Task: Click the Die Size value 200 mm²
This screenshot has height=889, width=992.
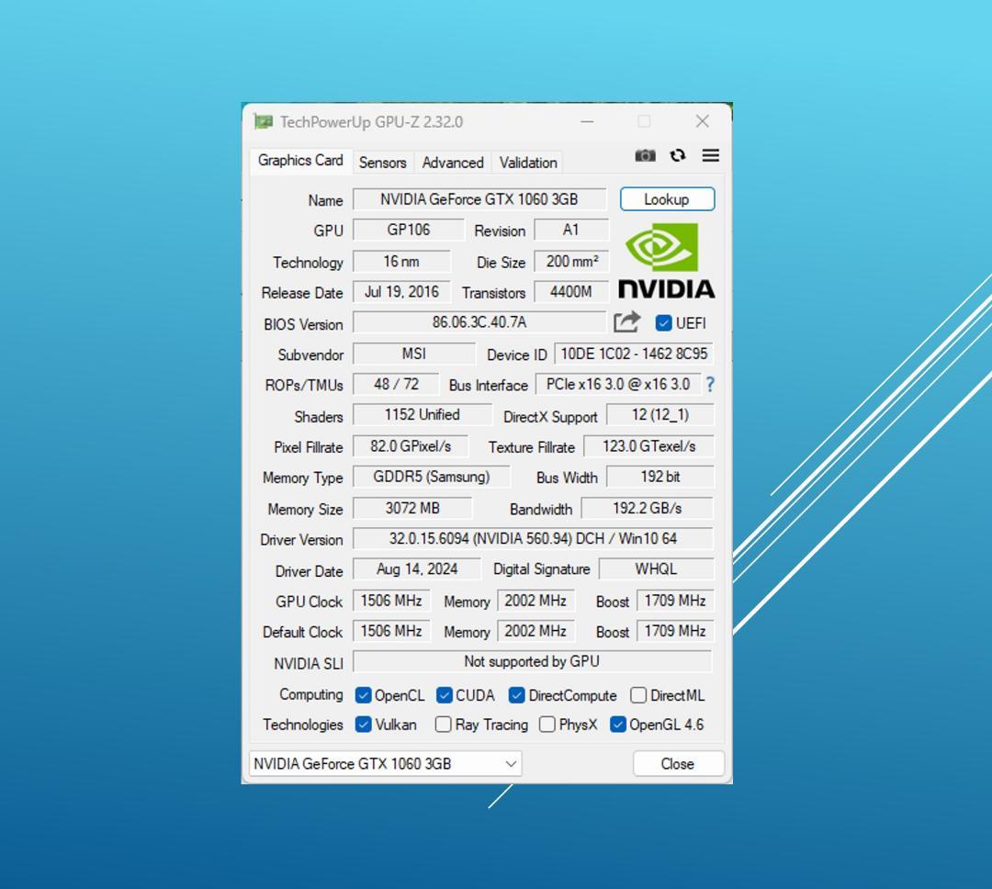Action: tap(571, 262)
